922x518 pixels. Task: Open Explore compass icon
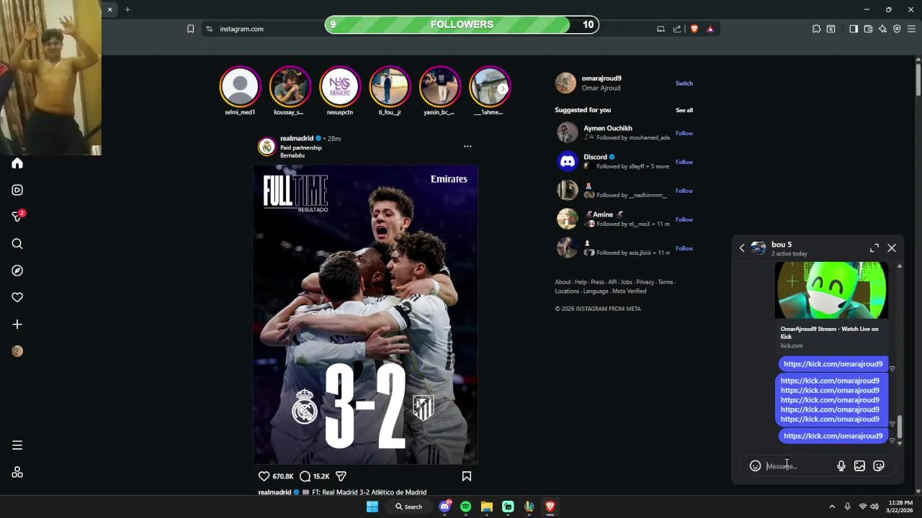tap(17, 271)
